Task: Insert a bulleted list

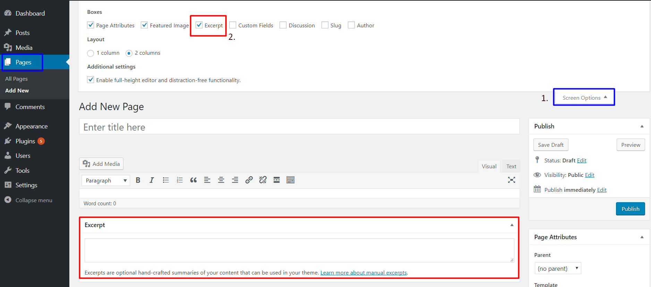Action: tap(166, 180)
